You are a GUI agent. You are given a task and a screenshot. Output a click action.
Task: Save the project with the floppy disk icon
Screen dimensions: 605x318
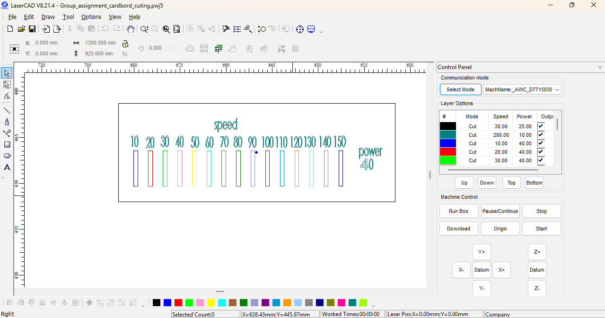point(32,29)
